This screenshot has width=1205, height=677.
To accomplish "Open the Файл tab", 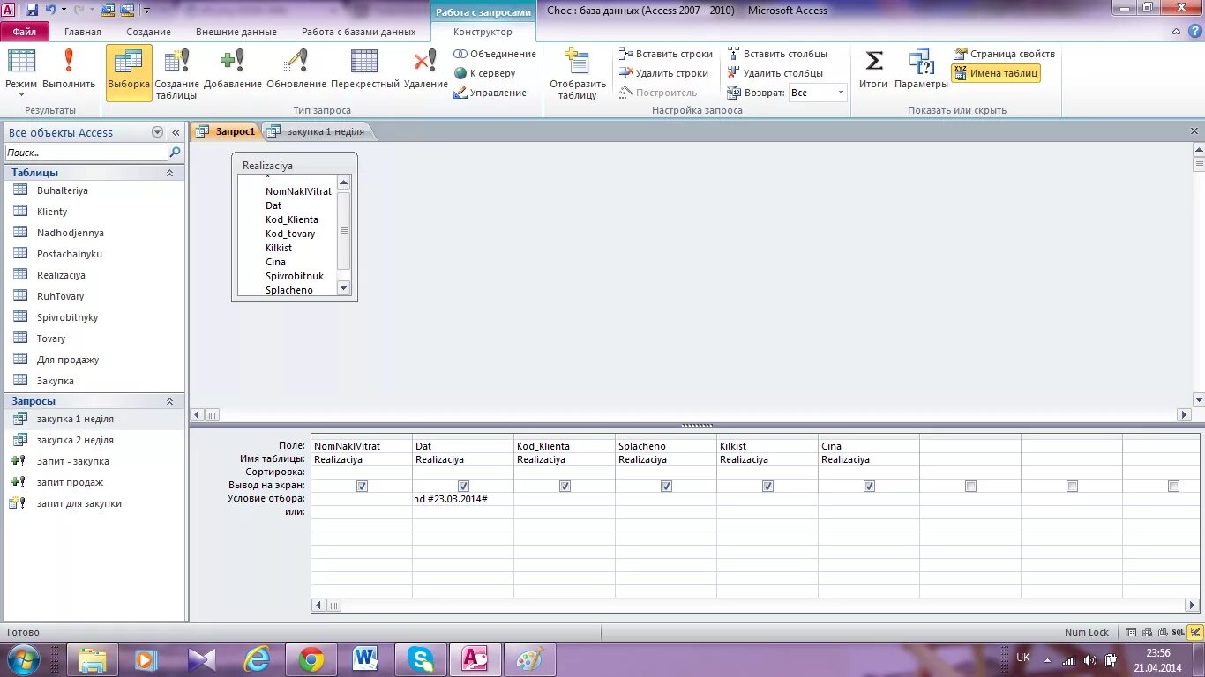I will pos(25,32).
